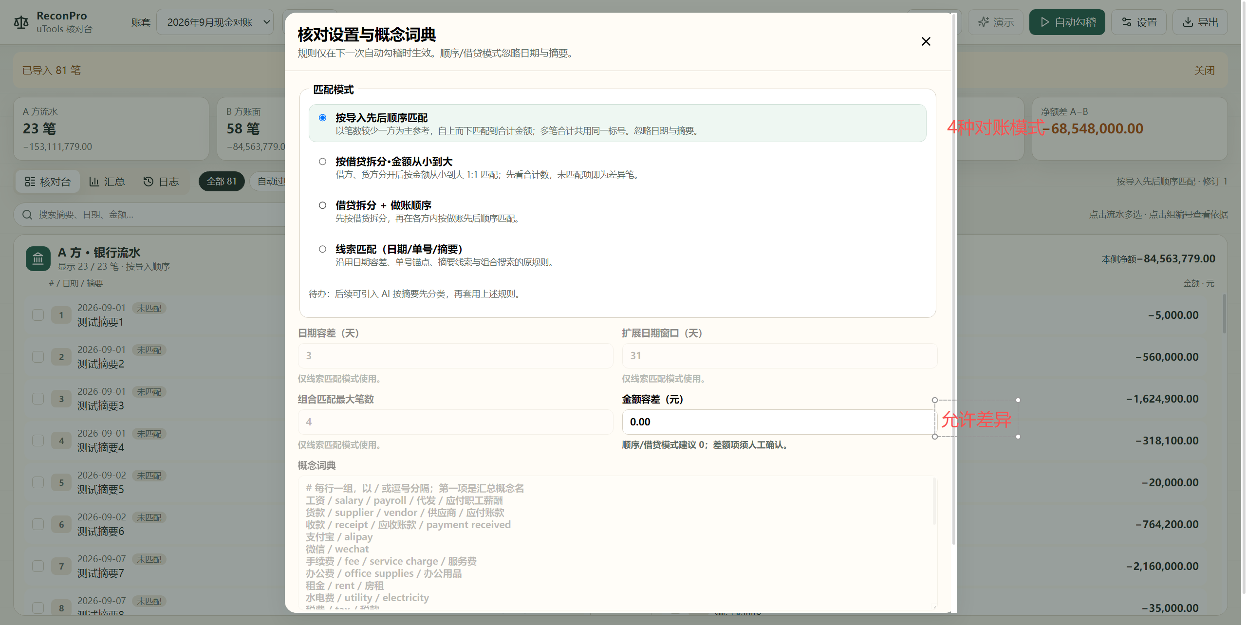The image size is (1246, 625).
Task: Click the download icon on 导出
Action: [x=1188, y=22]
